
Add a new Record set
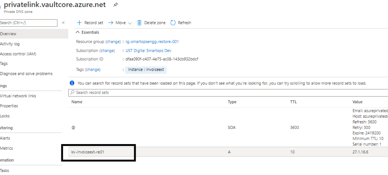[90, 23]
